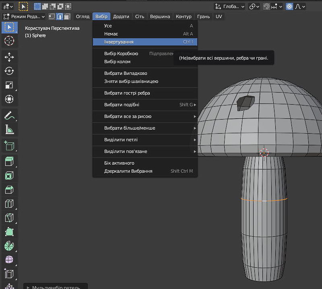Image resolution: width=322 pixels, height=289 pixels.
Task: Expand Виділити пов'язане submenu
Action: click(145, 152)
